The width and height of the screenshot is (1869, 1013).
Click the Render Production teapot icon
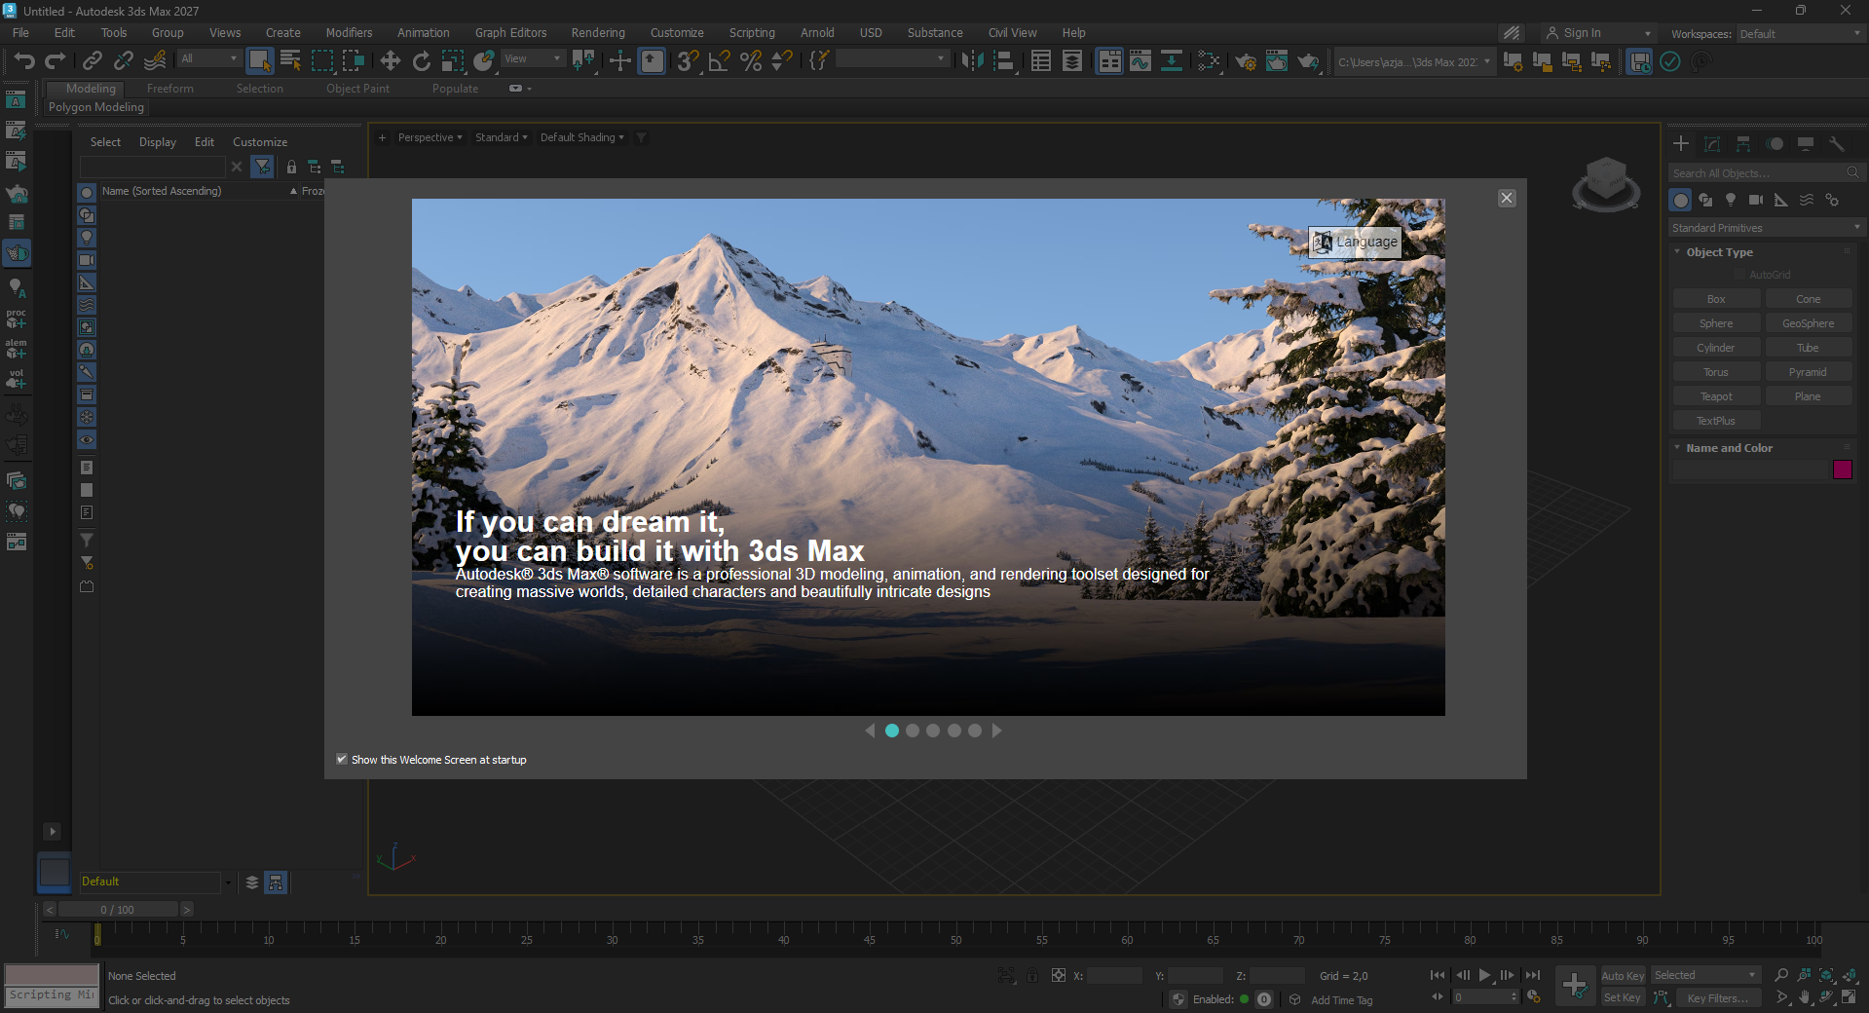pyautogui.click(x=1308, y=61)
